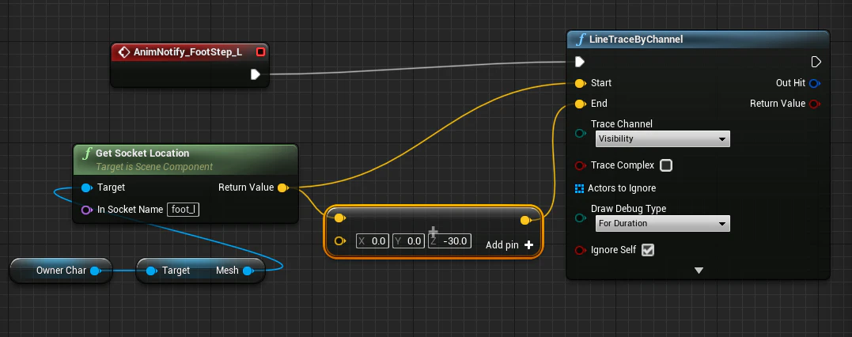Open the Trace Channel Visibility dropdown
Screen dimensions: 852x337
pos(662,138)
